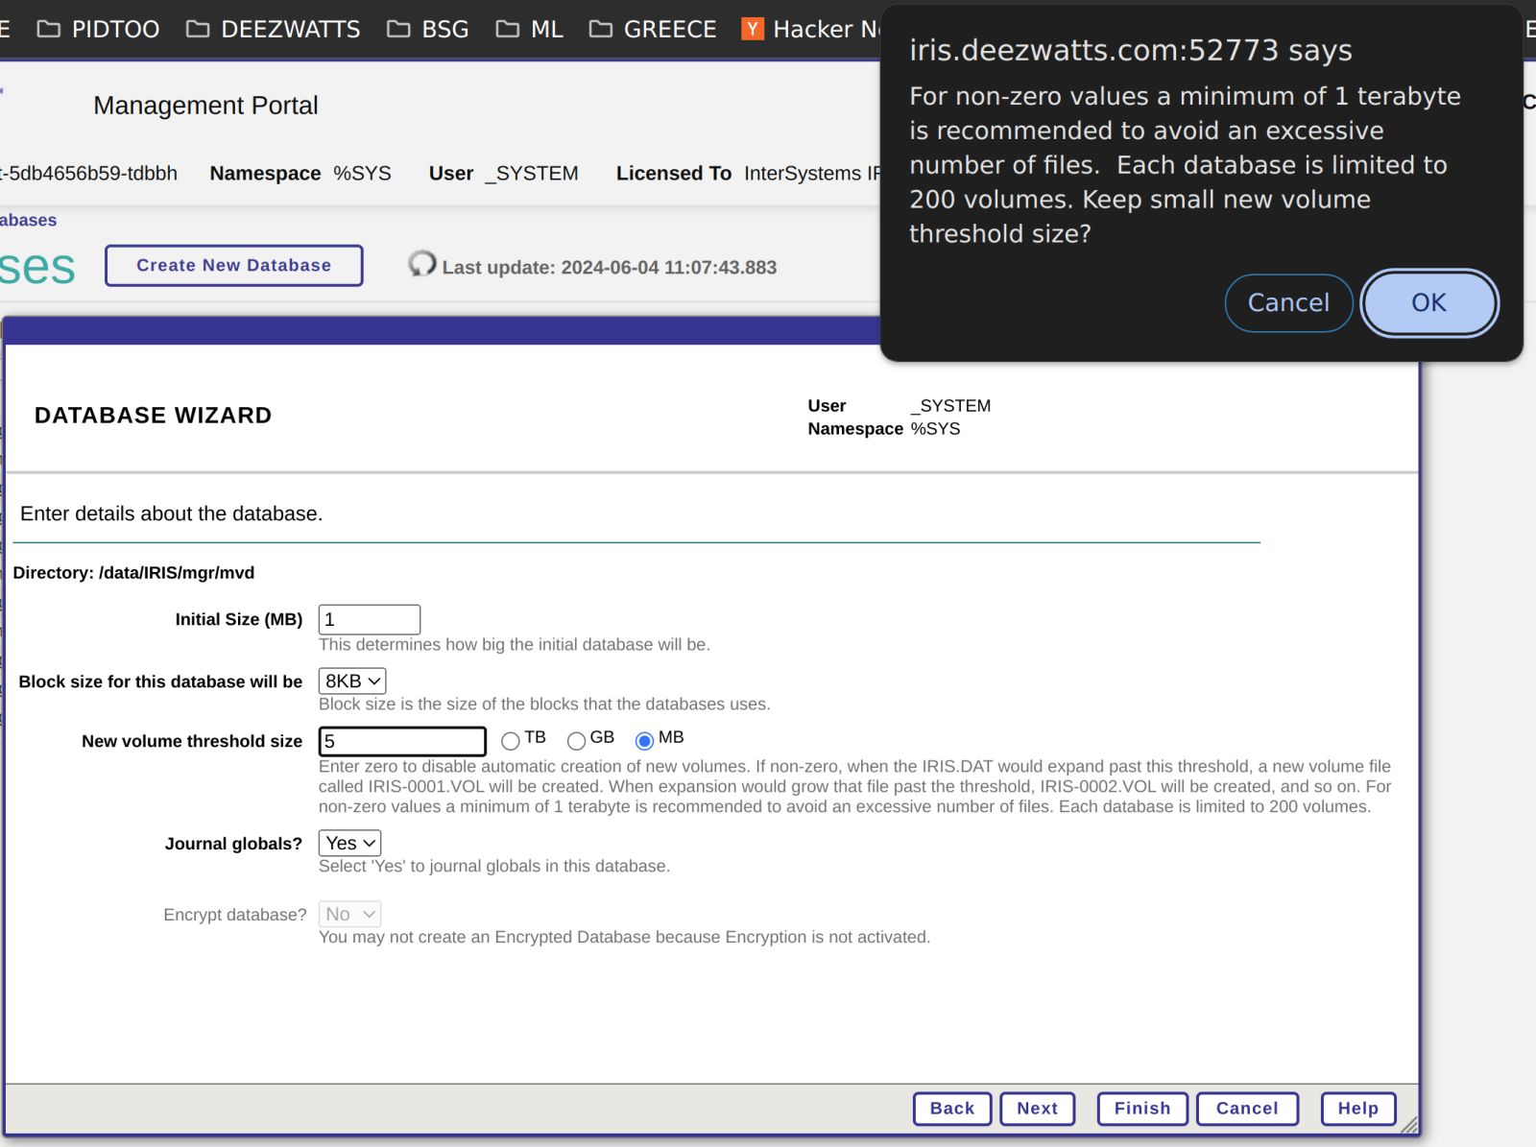Screen dimensions: 1536x1147
Task: Click the wizard Next button
Action: coord(1037,1108)
